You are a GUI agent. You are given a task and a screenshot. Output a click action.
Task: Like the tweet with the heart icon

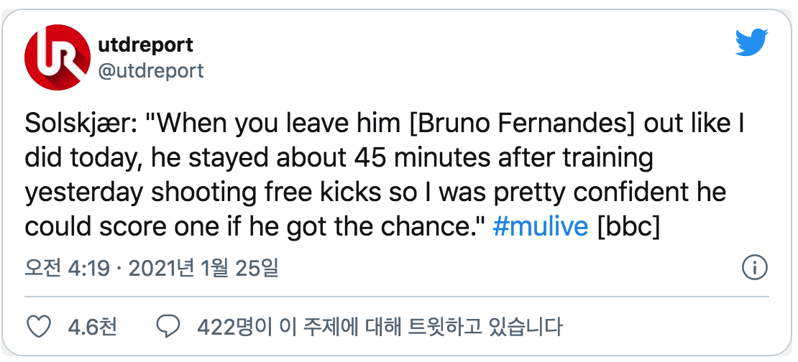pyautogui.click(x=39, y=327)
